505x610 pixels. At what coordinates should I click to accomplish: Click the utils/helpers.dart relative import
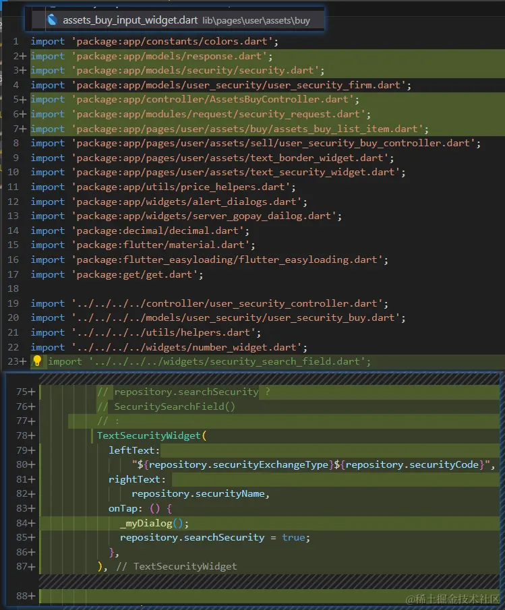point(146,332)
